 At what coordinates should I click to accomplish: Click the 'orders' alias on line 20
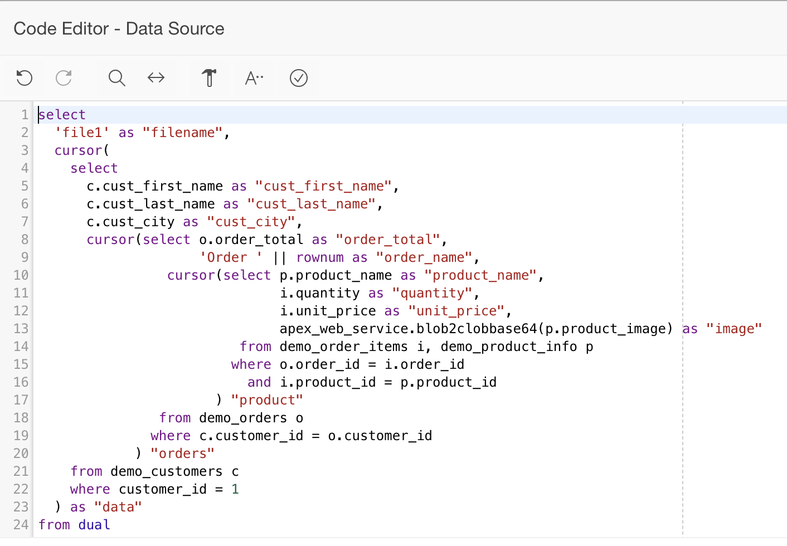[x=182, y=453]
